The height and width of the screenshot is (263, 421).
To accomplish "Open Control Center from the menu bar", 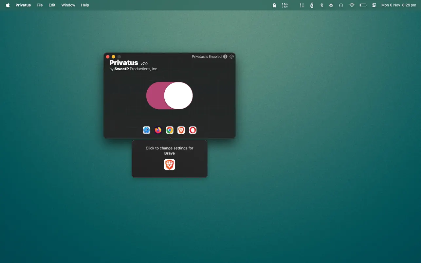I will (x=374, y=5).
